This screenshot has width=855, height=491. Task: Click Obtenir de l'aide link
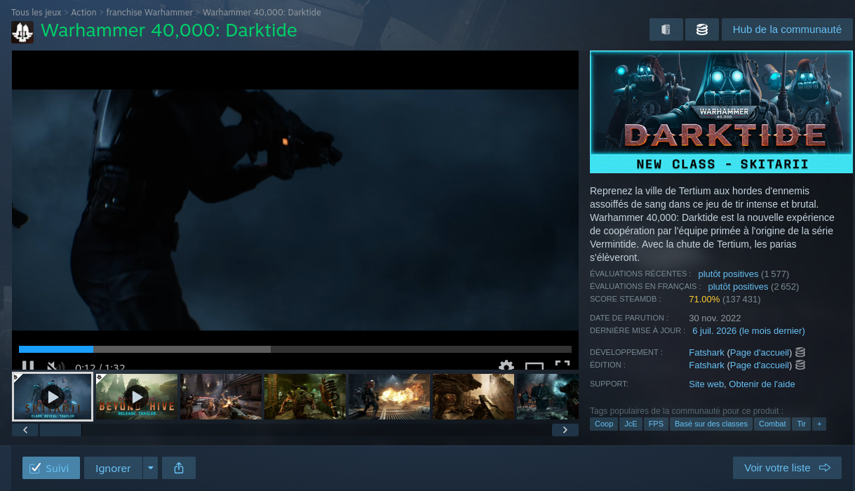[x=762, y=384]
